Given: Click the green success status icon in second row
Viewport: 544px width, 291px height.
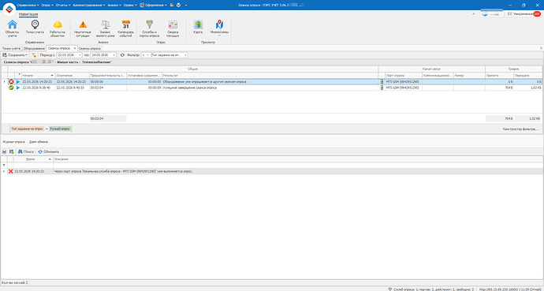Looking at the screenshot, I should point(11,88).
